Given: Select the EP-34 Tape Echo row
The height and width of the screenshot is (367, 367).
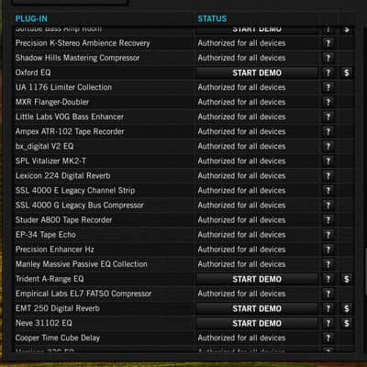Looking at the screenshot, I should (183, 235).
